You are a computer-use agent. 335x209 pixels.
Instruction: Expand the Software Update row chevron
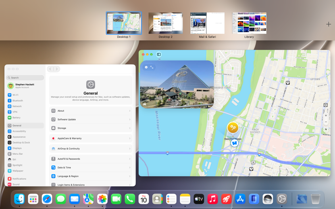[130, 119]
